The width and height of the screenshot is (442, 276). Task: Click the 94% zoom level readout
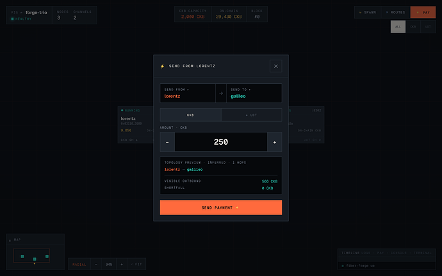point(109,264)
